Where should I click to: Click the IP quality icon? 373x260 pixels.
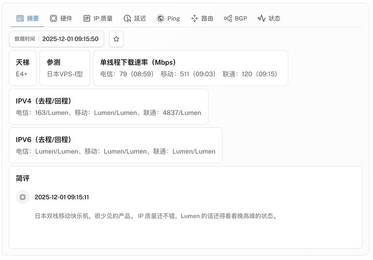pos(87,18)
